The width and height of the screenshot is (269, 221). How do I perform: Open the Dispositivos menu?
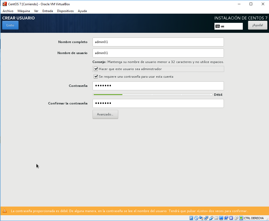coord(65,11)
